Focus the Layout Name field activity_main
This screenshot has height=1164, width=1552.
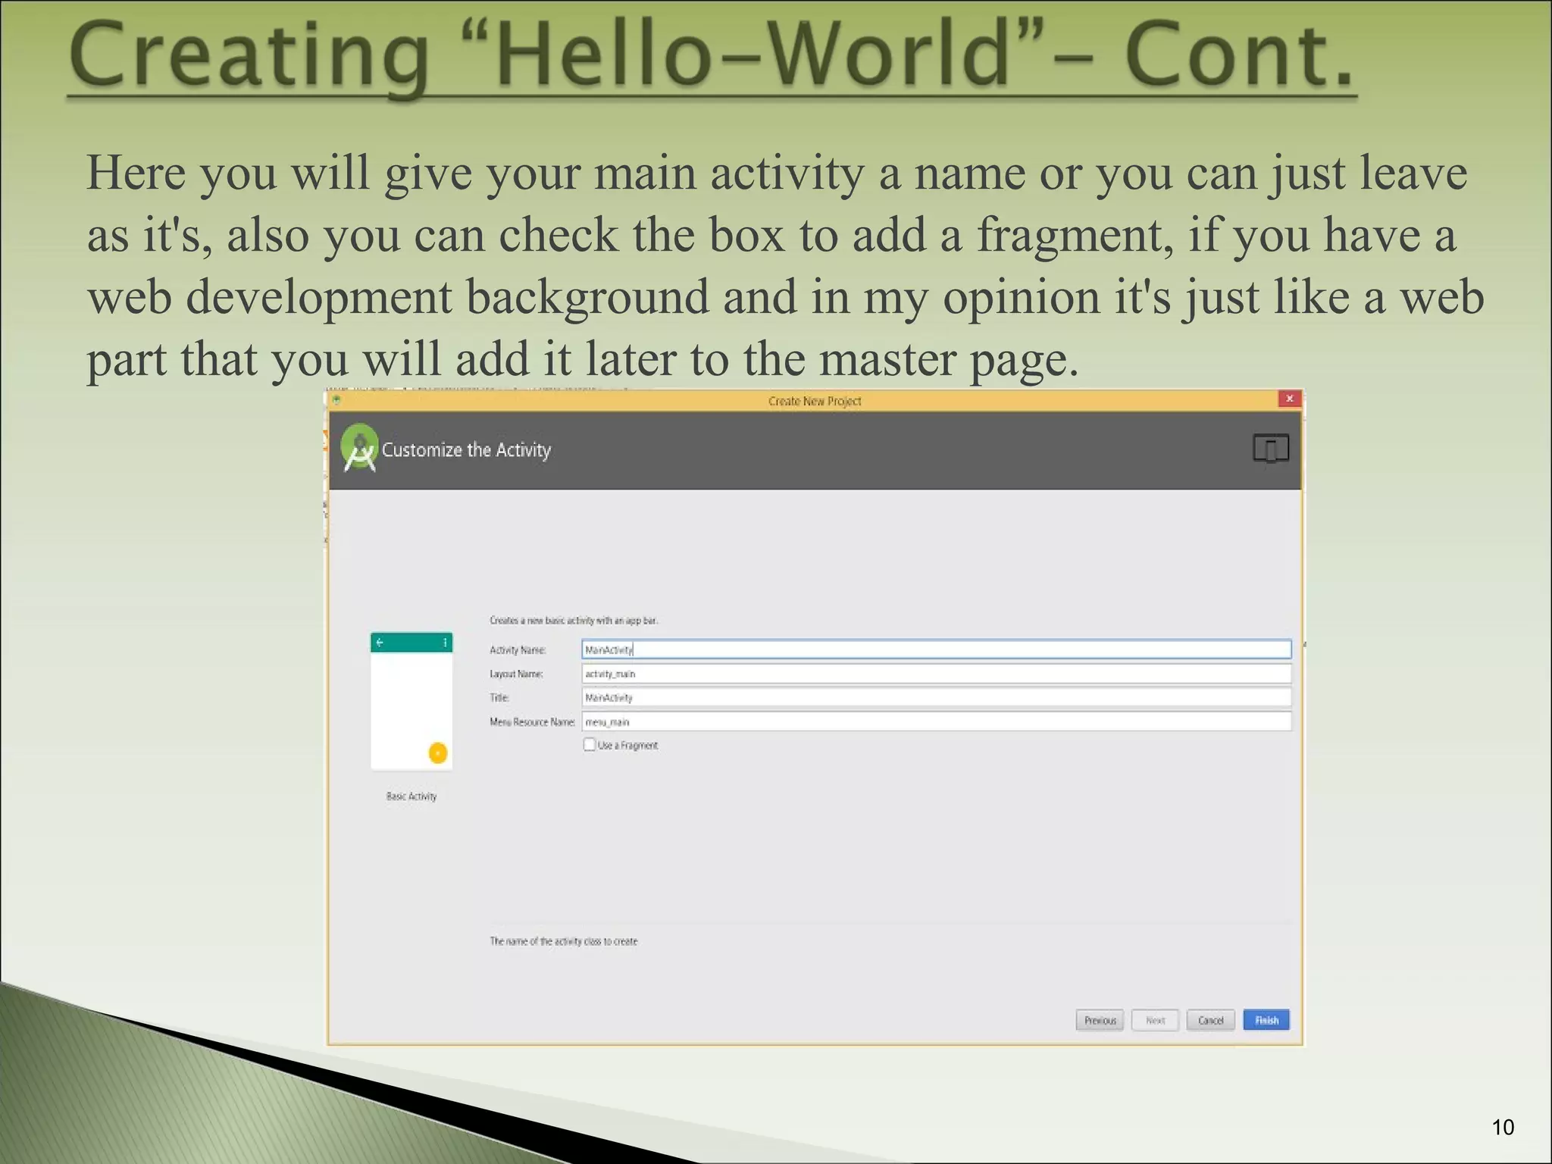point(936,674)
